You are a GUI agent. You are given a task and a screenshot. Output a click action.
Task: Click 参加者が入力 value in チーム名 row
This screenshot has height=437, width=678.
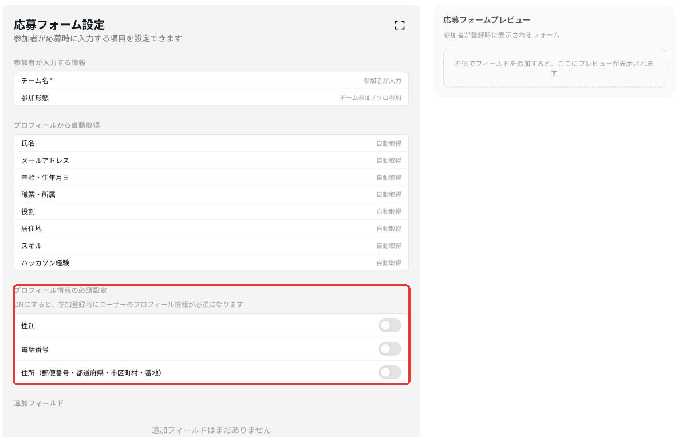[383, 81]
